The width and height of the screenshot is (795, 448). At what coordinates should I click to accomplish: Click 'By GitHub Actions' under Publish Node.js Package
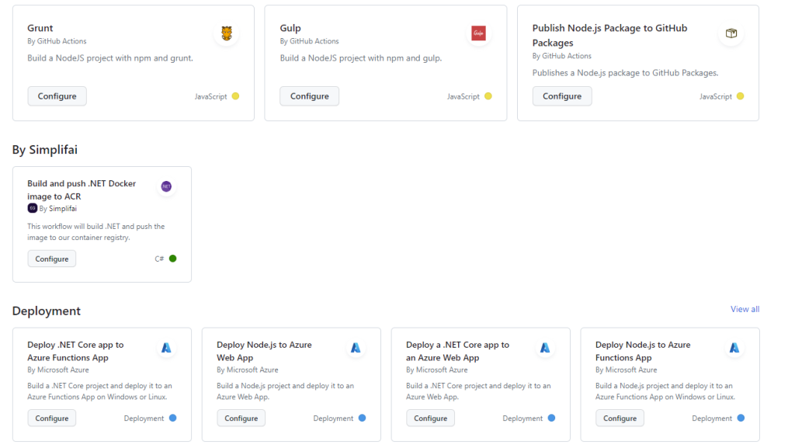(562, 56)
